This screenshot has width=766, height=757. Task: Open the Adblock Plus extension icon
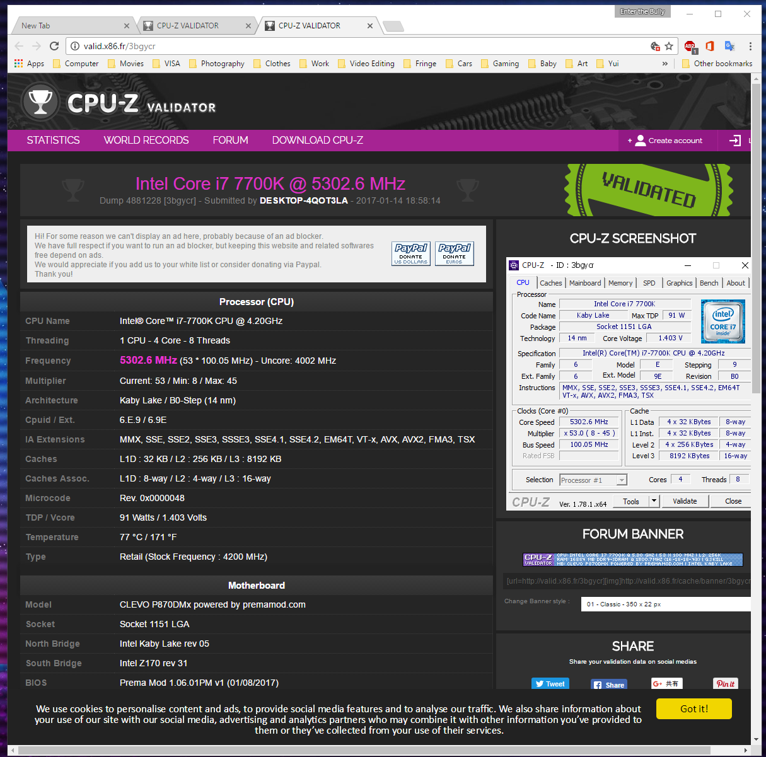coord(690,46)
